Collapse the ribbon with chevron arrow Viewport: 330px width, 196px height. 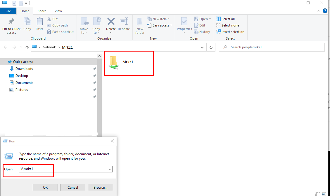click(x=318, y=11)
